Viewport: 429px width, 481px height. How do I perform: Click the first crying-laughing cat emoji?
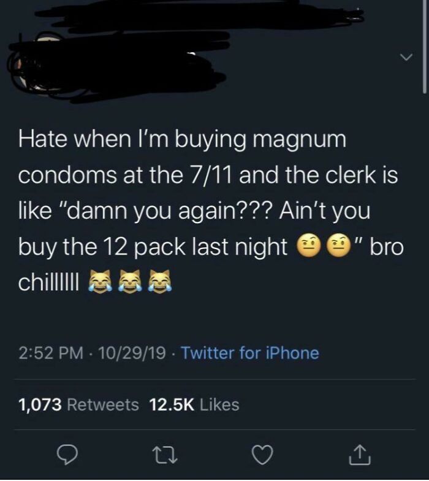coord(99,282)
